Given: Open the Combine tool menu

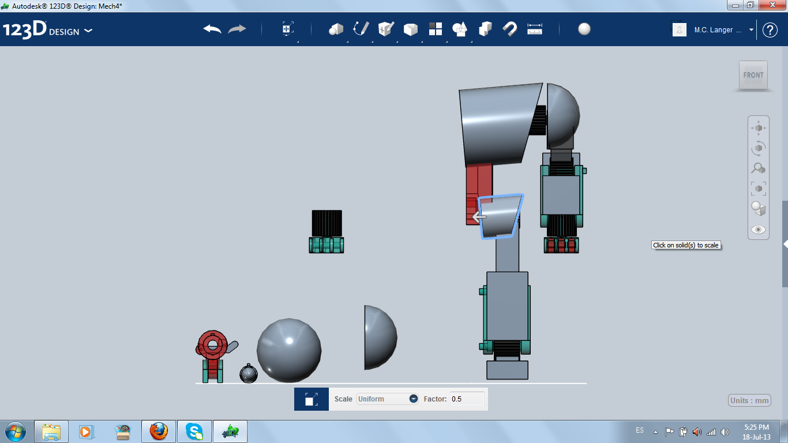Looking at the screenshot, I should click(485, 29).
